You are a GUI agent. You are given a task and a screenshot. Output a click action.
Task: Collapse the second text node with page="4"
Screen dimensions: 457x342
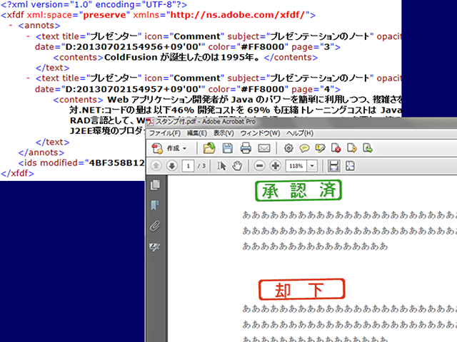tap(28, 78)
